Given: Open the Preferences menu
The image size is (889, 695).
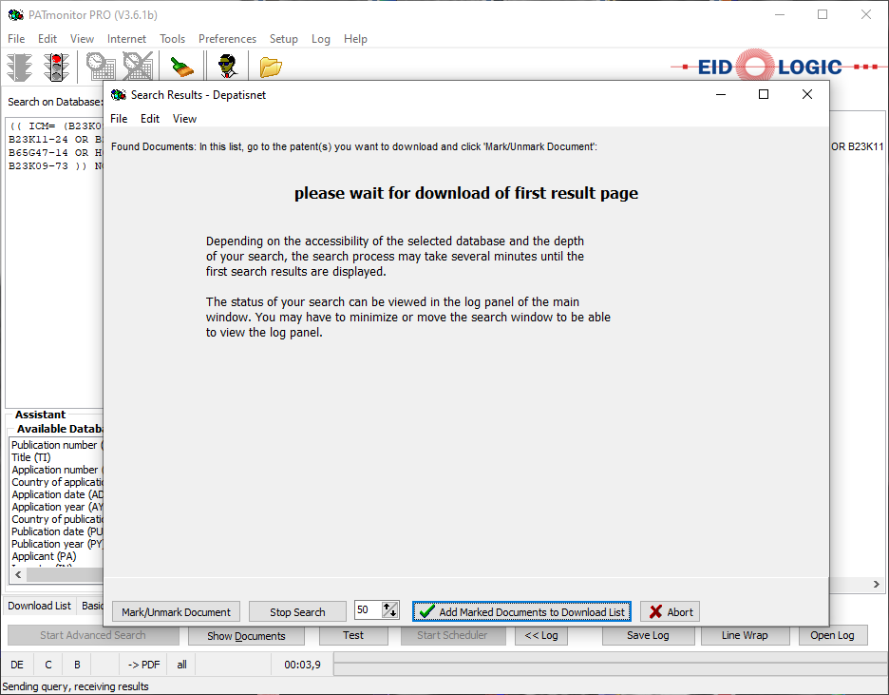Looking at the screenshot, I should pos(227,39).
